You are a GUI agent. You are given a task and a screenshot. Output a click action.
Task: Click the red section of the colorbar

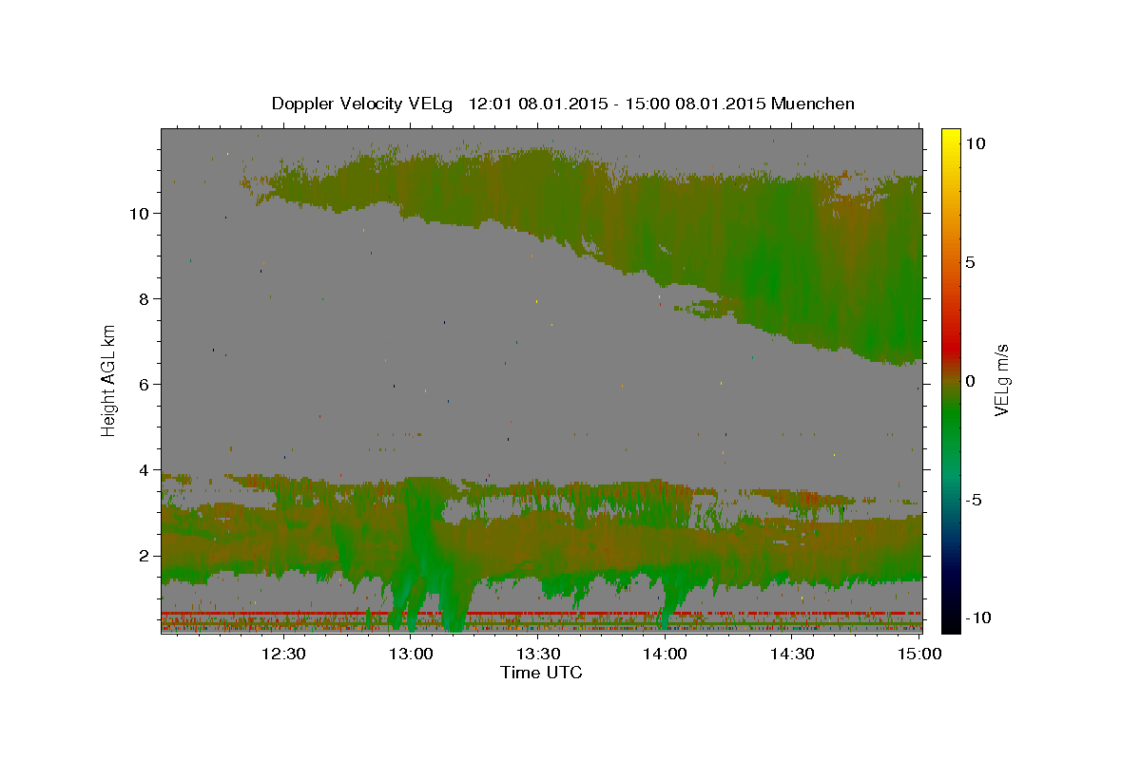[951, 347]
